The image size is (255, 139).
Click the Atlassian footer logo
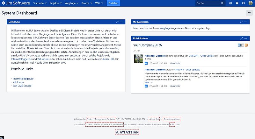click(127, 132)
